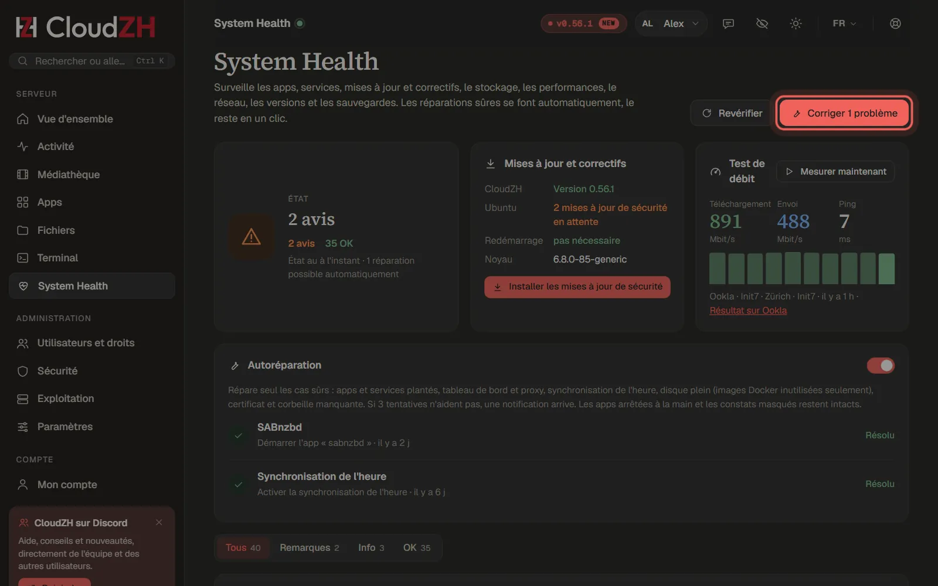Click the v0.56.1 NEW version badge
The width and height of the screenshot is (938, 586).
click(583, 23)
